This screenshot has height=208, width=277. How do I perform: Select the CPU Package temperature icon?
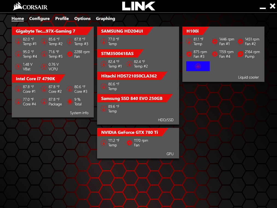click(44, 102)
